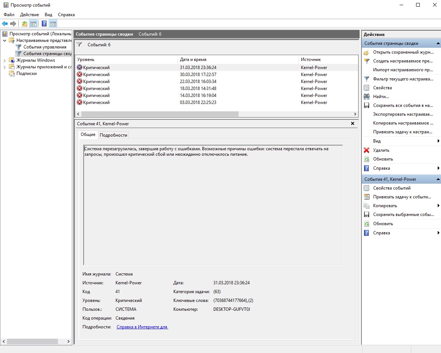
Task: Click the open saved log folder icon
Action: (x=366, y=52)
